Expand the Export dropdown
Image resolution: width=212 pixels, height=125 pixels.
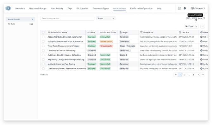pos(191,26)
